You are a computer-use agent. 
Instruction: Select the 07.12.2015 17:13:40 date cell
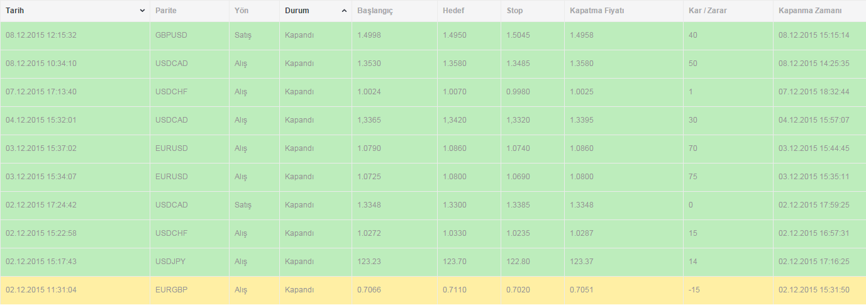point(41,92)
